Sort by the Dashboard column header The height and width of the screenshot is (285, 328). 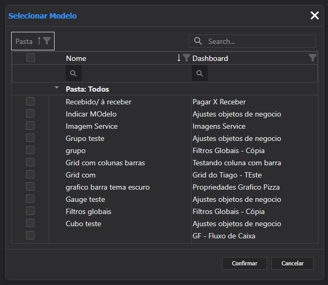point(210,58)
